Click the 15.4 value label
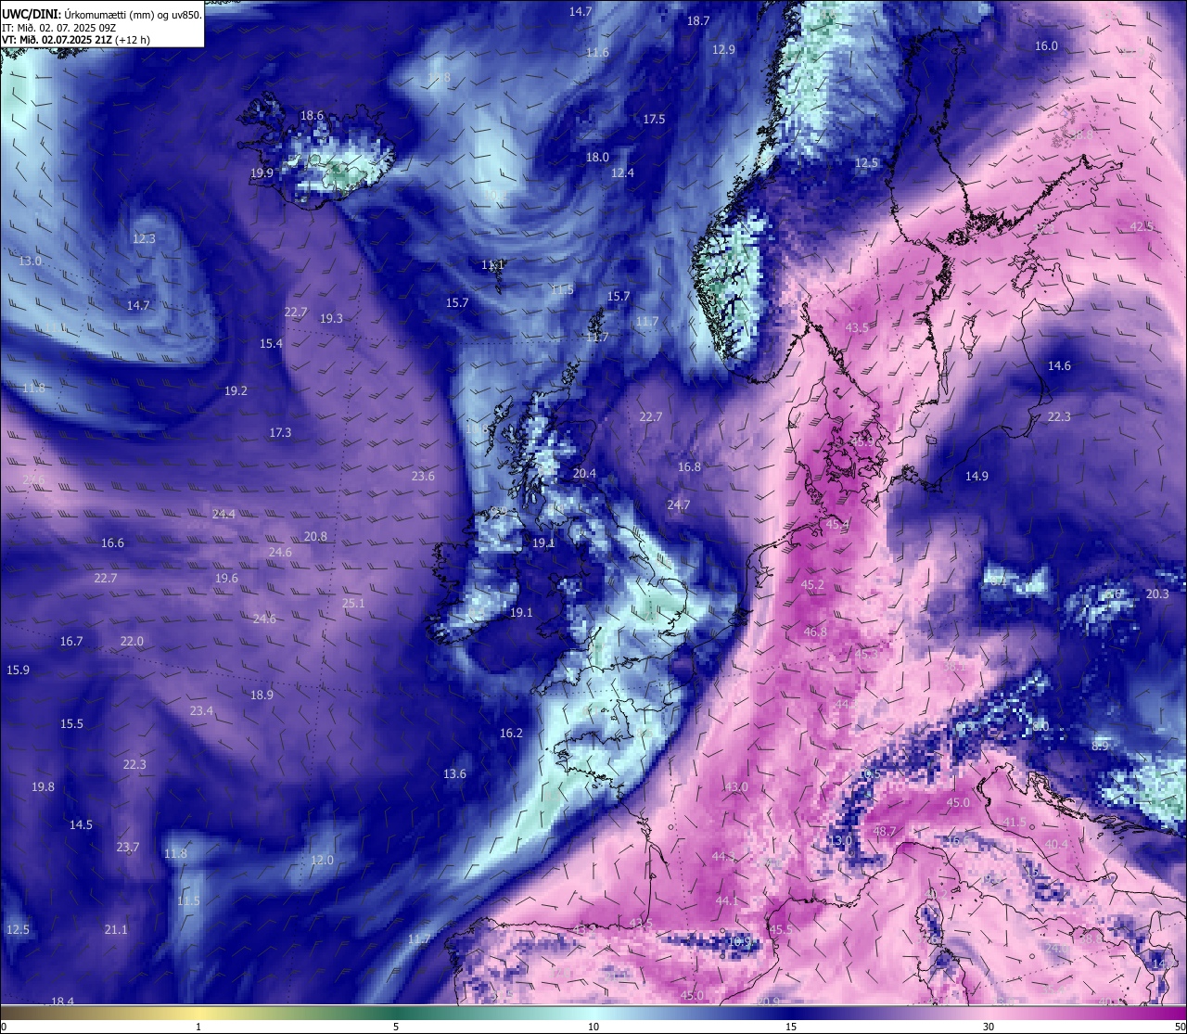 coord(271,344)
